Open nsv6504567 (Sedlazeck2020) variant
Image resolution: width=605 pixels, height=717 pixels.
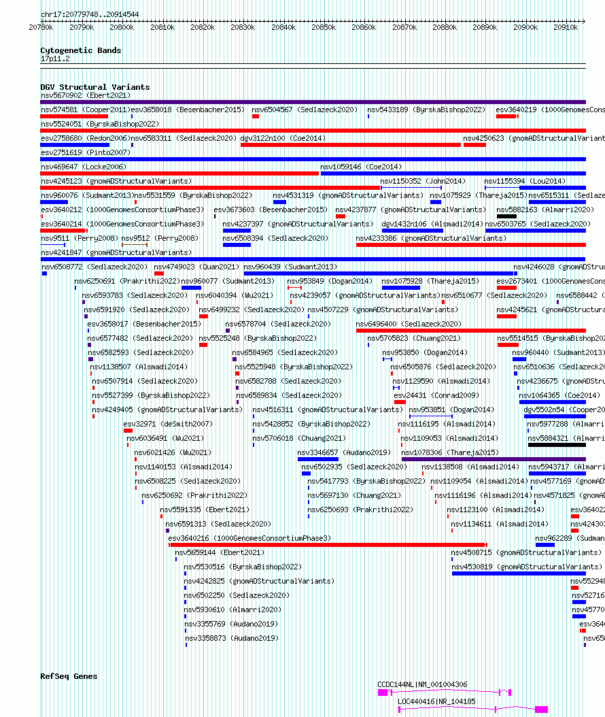[305, 110]
